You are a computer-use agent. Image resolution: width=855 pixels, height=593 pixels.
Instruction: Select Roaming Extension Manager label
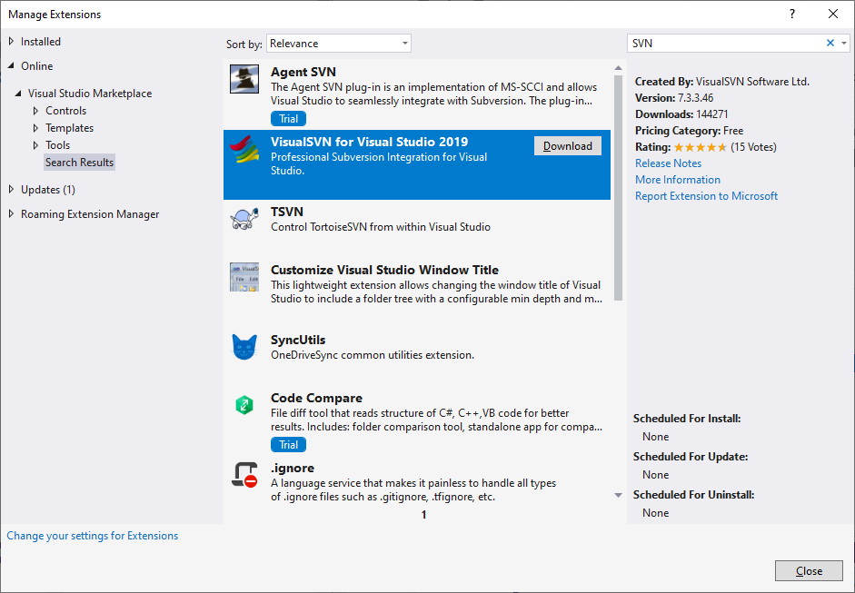[90, 214]
